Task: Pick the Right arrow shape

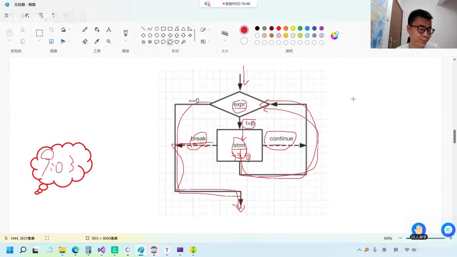Action: point(163,35)
